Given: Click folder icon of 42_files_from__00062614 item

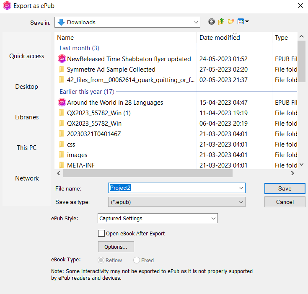Looking at the screenshot, I should [62, 80].
